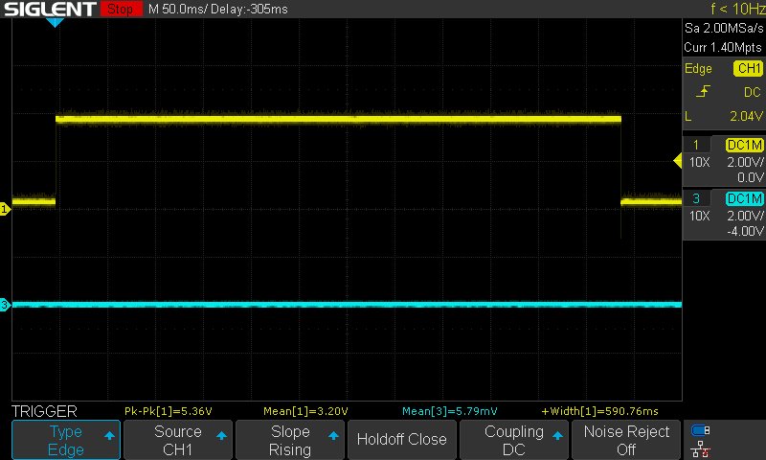The width and height of the screenshot is (766, 460).
Task: Toggle the red Stop acquisition status badge
Action: 119,10
